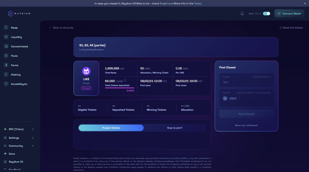Open the Tweet link in banner
Image resolution: width=309 pixels, height=172 pixels.
(x=198, y=3)
